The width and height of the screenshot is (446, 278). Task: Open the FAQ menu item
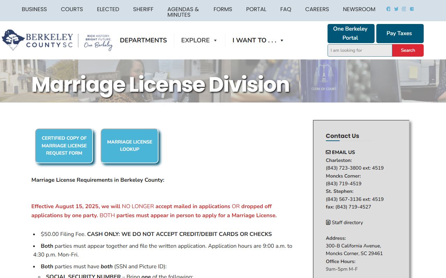point(286,9)
